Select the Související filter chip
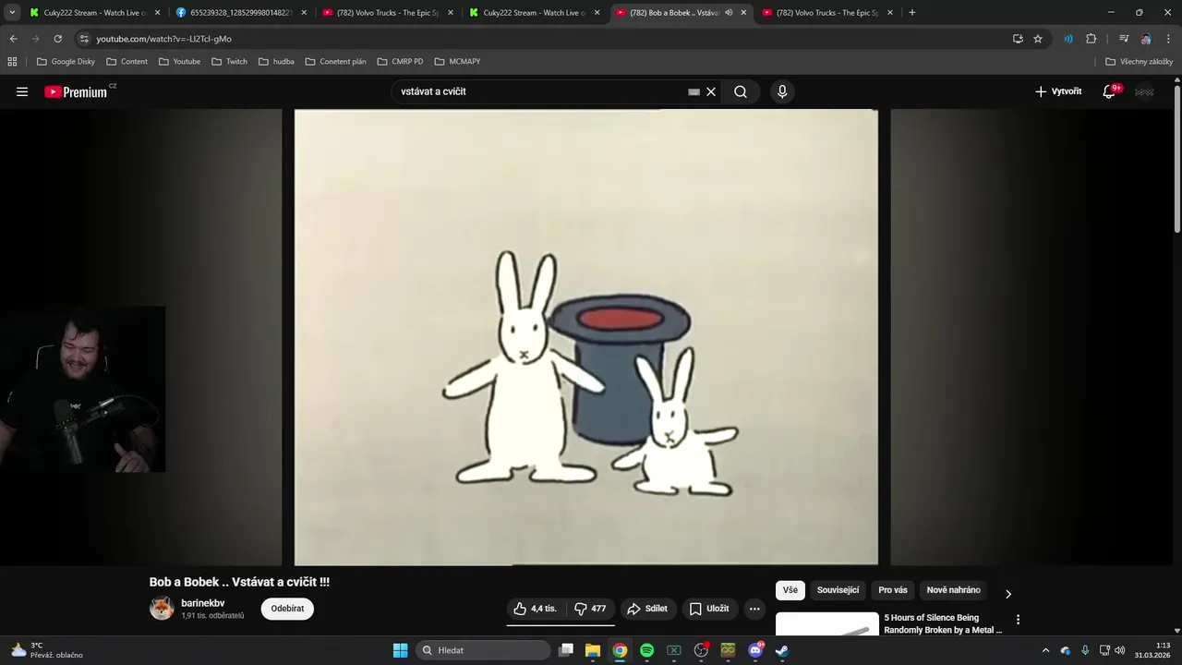 (x=838, y=590)
